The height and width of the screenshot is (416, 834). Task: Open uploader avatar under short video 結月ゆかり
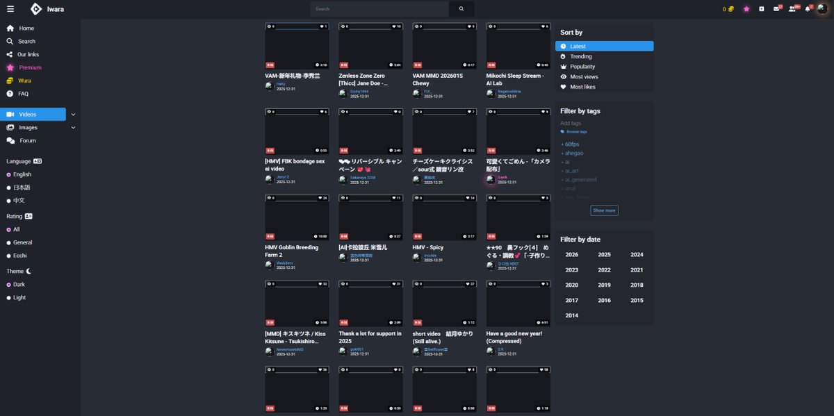click(417, 351)
